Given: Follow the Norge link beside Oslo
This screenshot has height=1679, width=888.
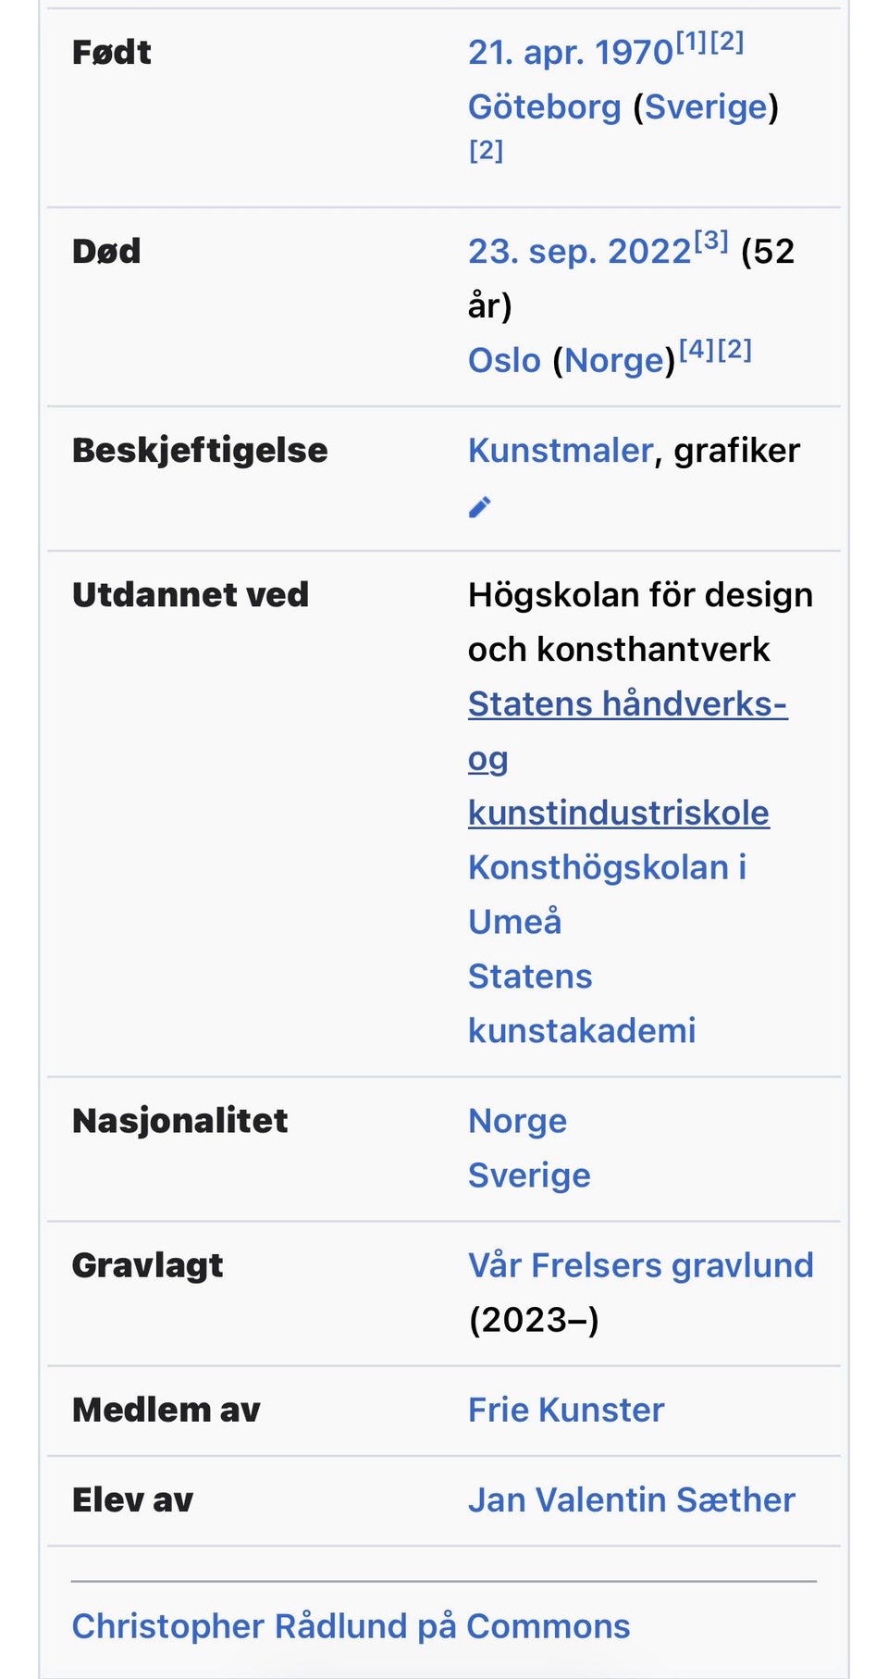Looking at the screenshot, I should tap(614, 360).
